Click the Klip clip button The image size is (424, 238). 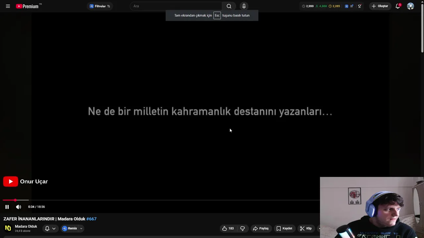coord(306,228)
